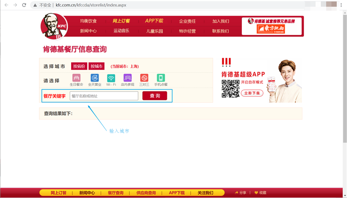The image size is (347, 198).
Task: Open the 运动音乐 menu item
Action: (x=121, y=31)
